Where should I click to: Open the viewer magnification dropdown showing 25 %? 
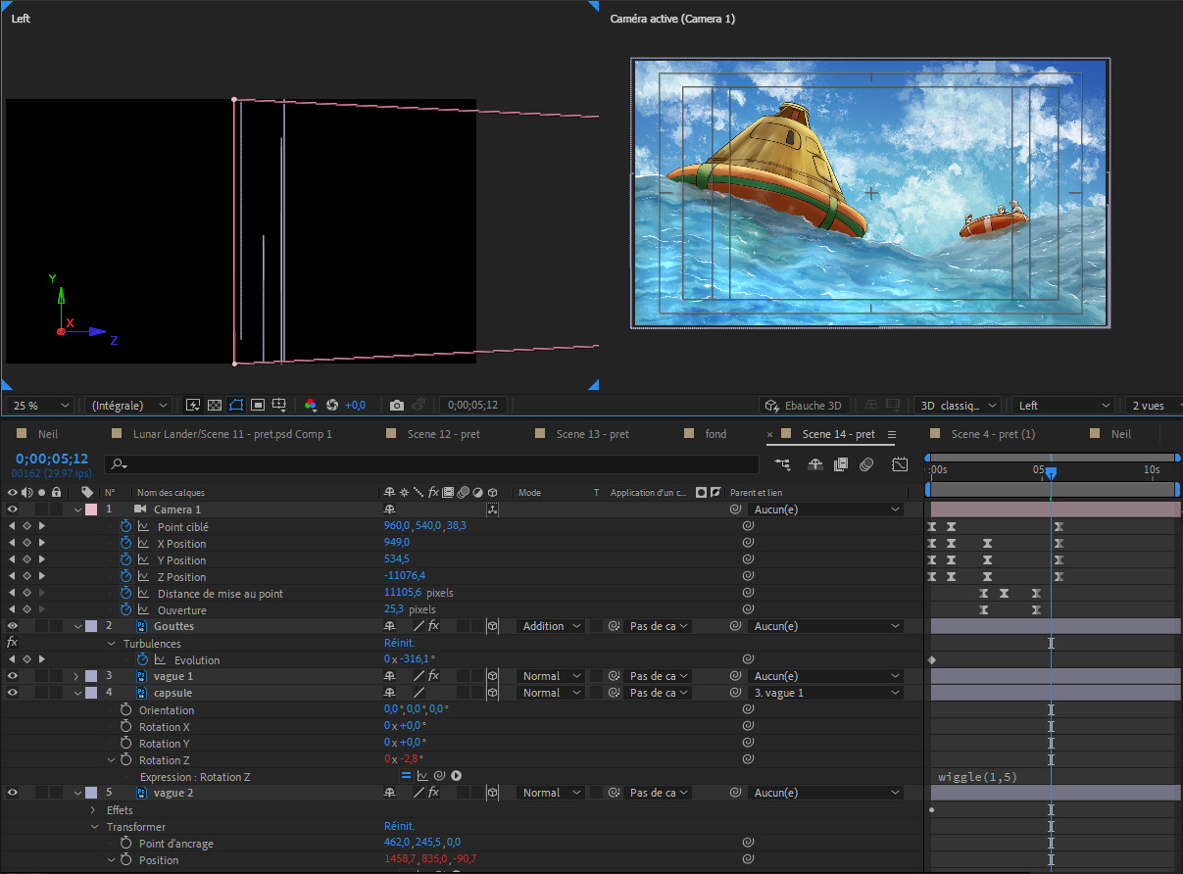coord(40,405)
